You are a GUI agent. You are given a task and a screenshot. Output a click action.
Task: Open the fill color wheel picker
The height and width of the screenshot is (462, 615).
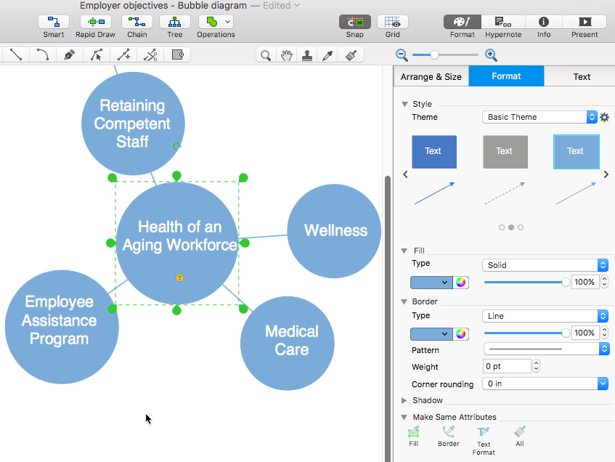[461, 283]
